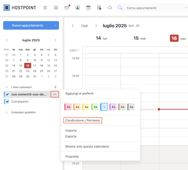Click the Oggi button
This screenshot has height=170, width=188.
pyautogui.click(x=85, y=25)
